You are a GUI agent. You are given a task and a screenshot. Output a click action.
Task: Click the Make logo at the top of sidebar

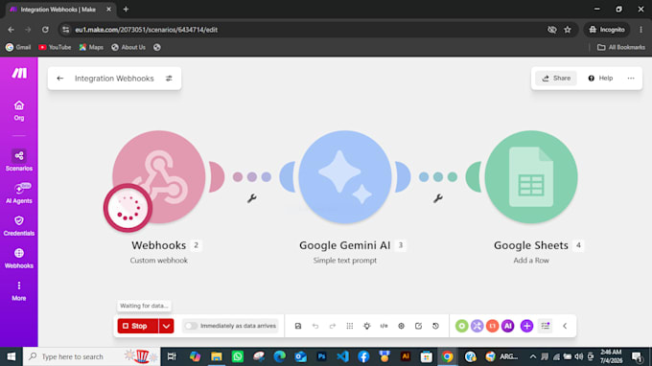(19, 73)
